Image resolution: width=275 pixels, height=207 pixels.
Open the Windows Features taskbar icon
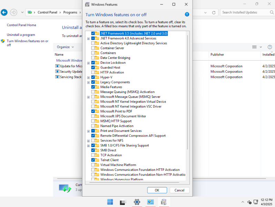(x=164, y=202)
